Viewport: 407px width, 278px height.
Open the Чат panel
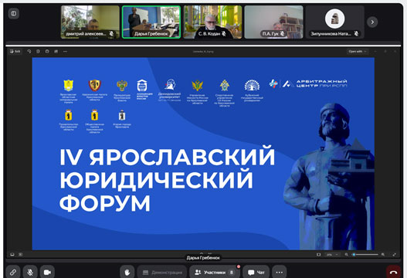pyautogui.click(x=256, y=272)
